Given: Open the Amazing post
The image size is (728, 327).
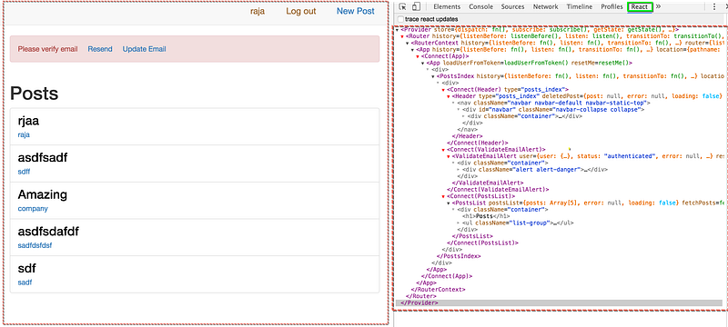Looking at the screenshot, I should tap(42, 195).
